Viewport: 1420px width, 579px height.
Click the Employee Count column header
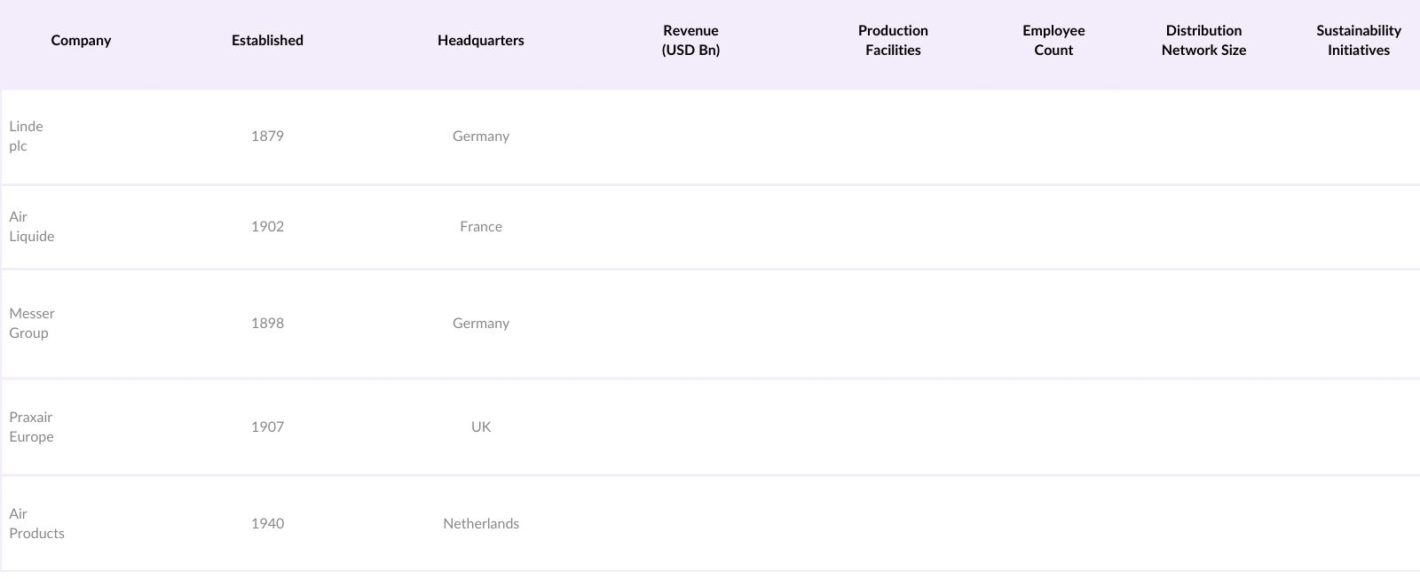coord(1053,41)
